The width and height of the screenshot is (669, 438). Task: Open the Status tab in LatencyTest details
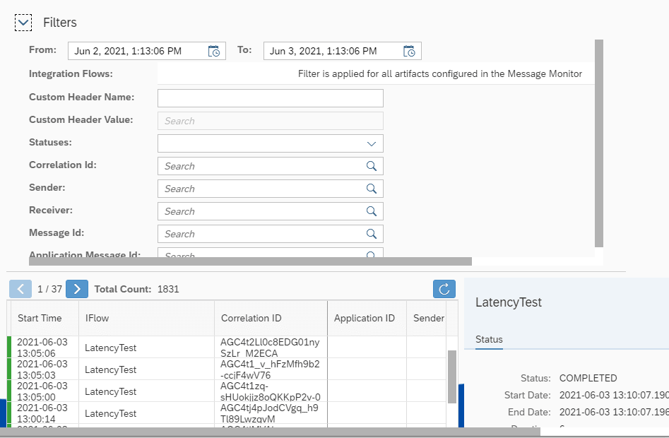point(489,340)
